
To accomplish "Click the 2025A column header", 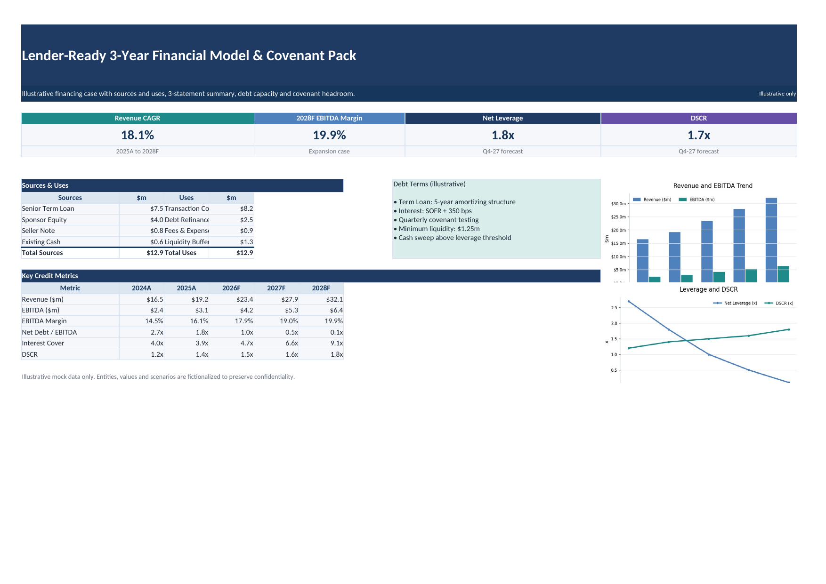I will [x=186, y=288].
